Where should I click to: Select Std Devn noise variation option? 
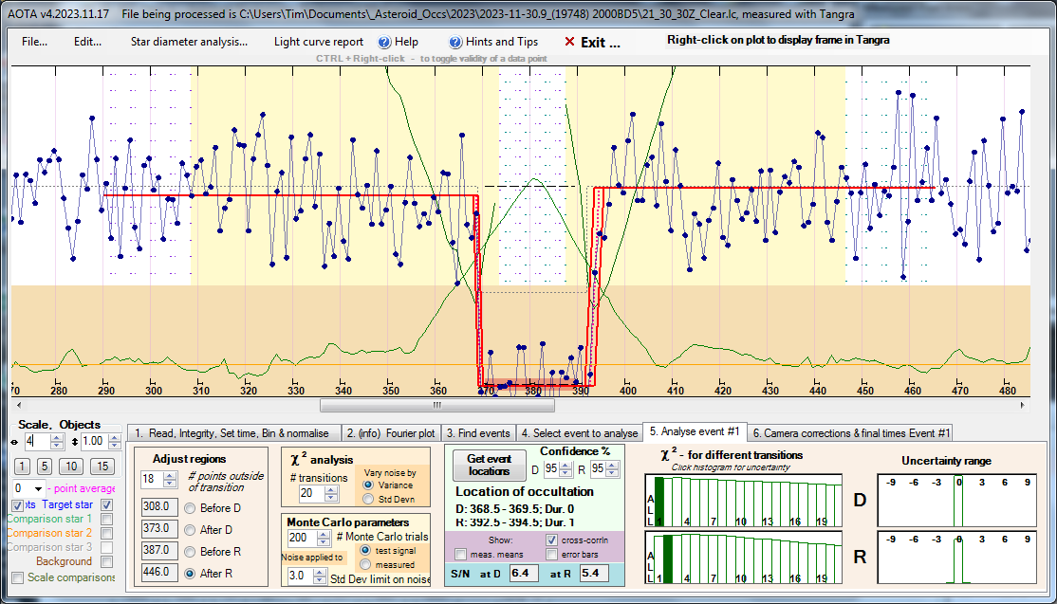click(x=369, y=499)
